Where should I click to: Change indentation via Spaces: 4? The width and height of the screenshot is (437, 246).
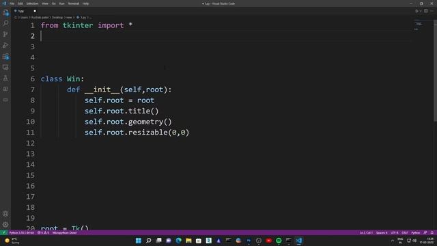click(x=382, y=232)
